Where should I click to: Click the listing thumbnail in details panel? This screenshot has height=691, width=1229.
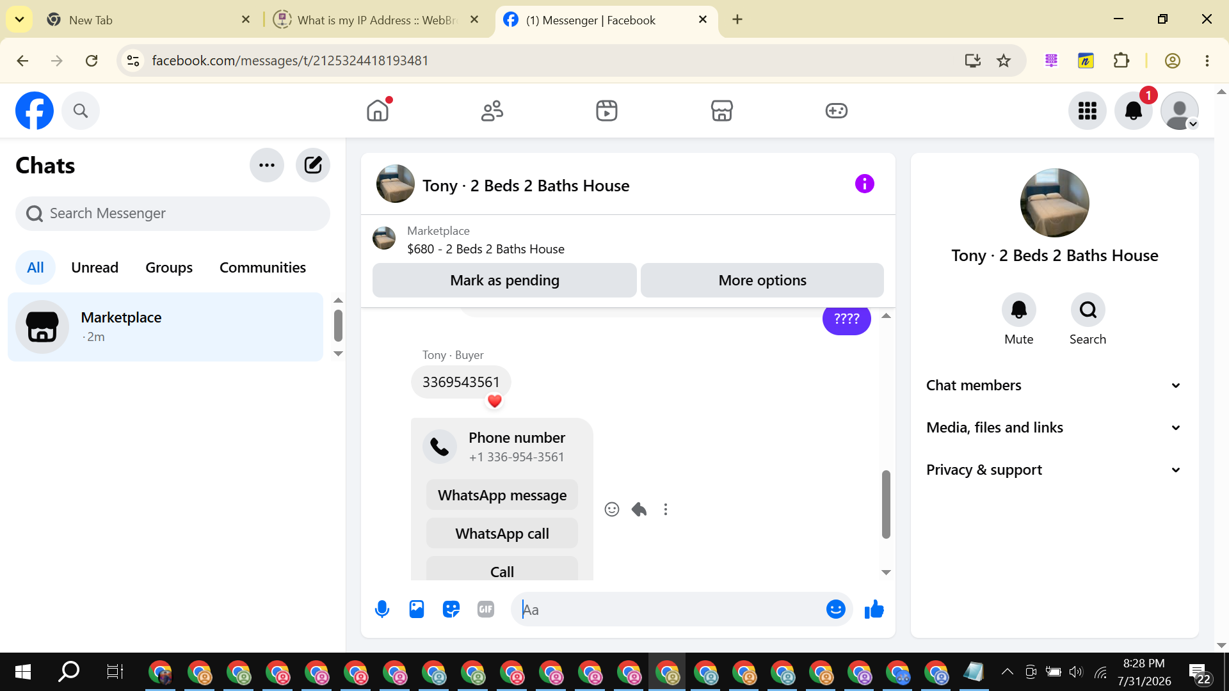(1055, 203)
